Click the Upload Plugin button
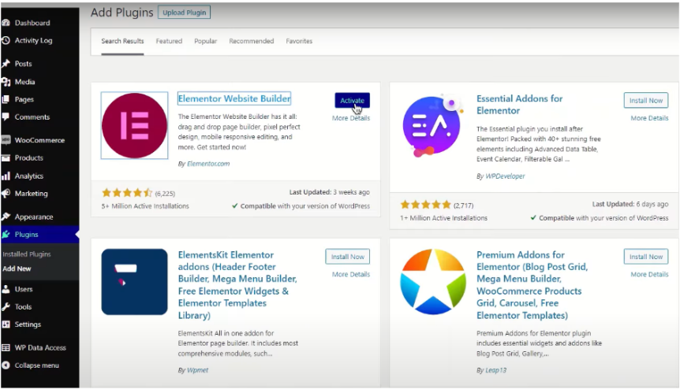Viewport: 680px width, 389px height. click(185, 13)
